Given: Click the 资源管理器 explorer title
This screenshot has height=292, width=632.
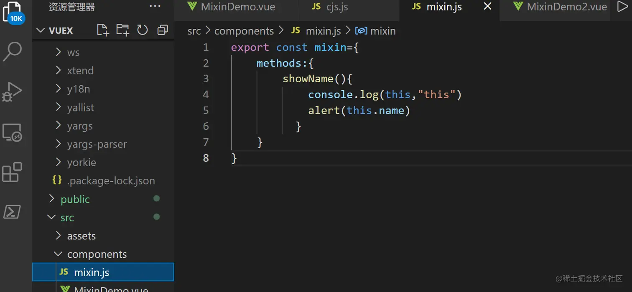Looking at the screenshot, I should (x=72, y=7).
